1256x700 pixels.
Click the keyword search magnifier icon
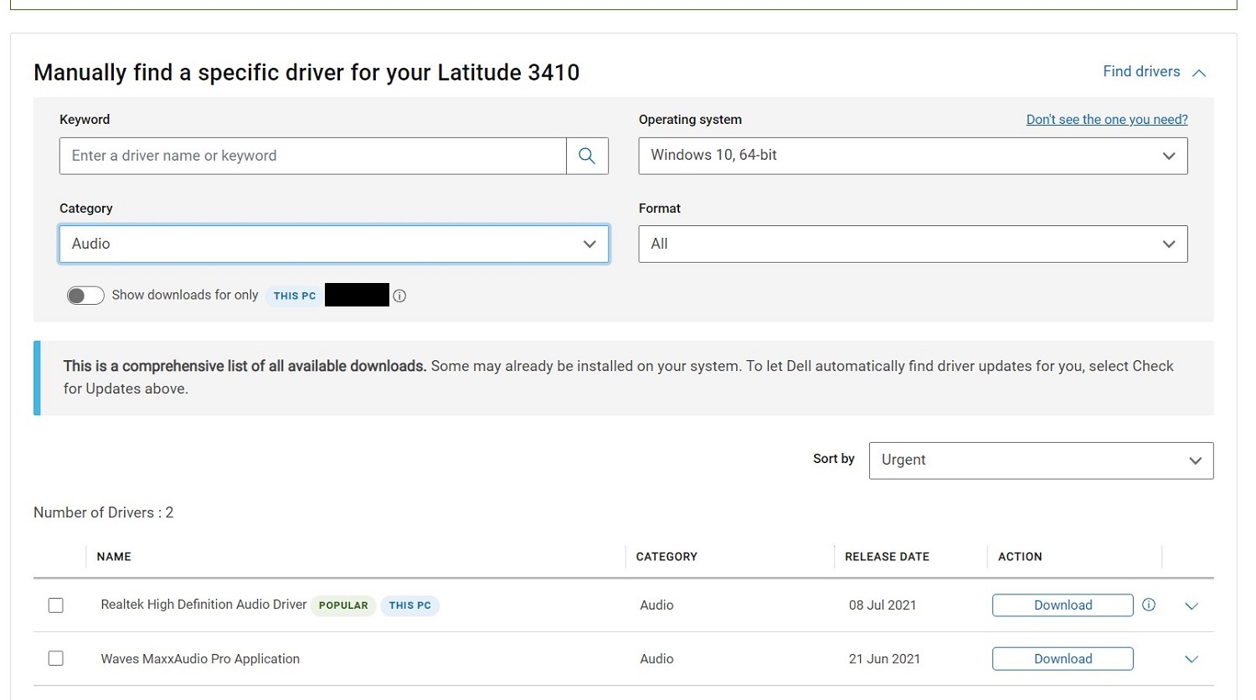[587, 156]
